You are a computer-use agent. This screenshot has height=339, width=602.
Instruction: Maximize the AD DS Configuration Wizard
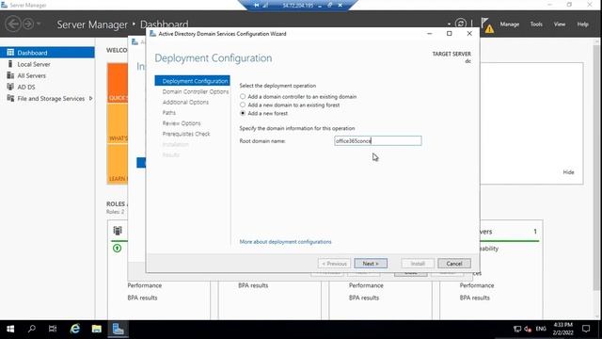tap(450, 34)
